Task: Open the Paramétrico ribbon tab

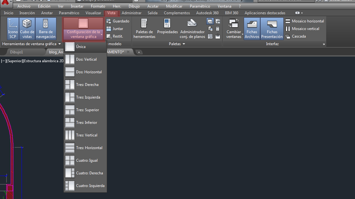Action: click(69, 13)
